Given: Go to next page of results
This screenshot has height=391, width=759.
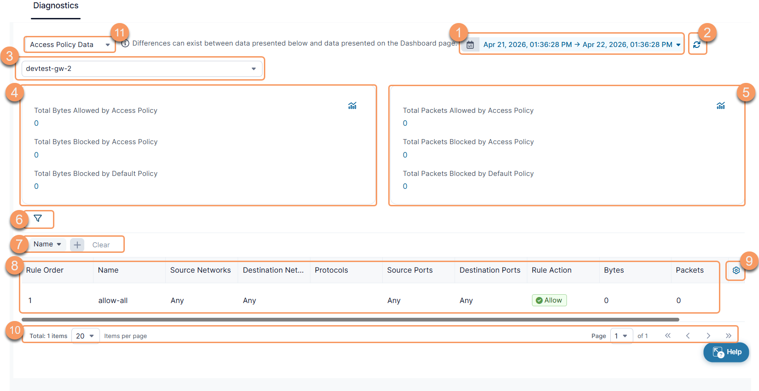Looking at the screenshot, I should [708, 336].
